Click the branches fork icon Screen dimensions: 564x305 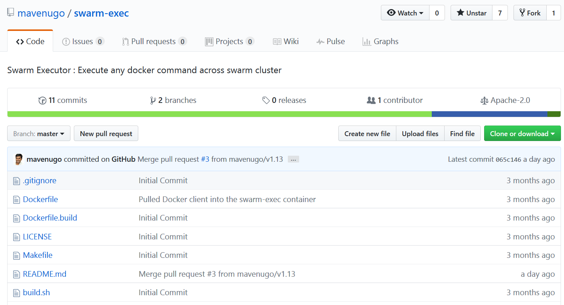153,100
